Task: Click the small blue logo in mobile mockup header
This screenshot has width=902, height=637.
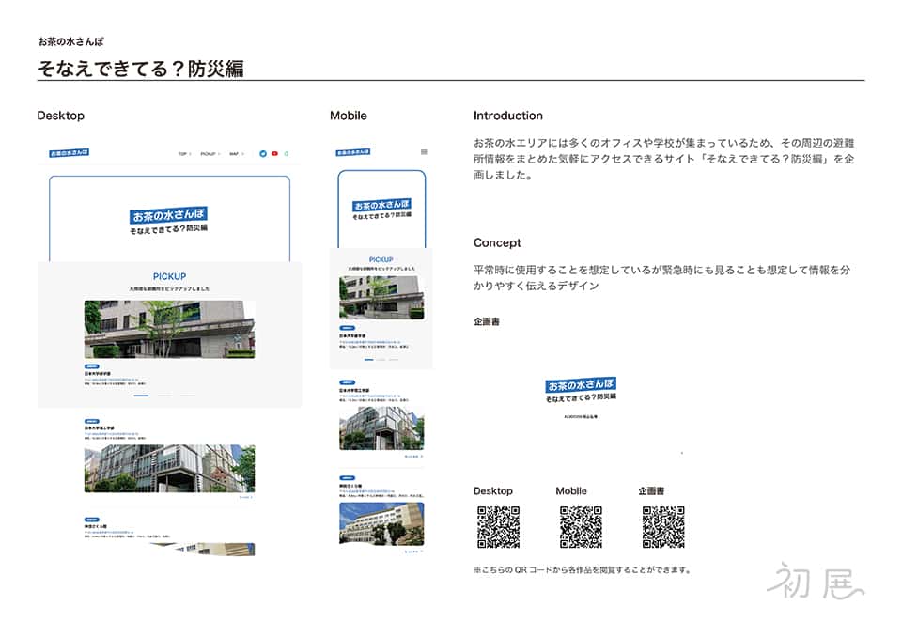Action: coord(353,152)
